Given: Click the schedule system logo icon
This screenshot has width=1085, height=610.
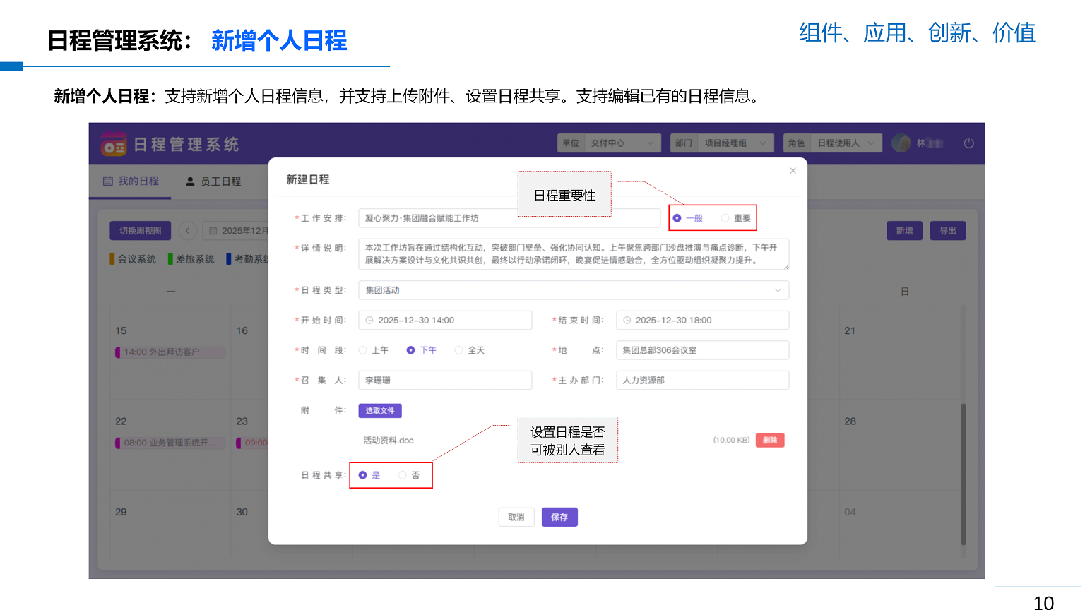Looking at the screenshot, I should click(113, 144).
